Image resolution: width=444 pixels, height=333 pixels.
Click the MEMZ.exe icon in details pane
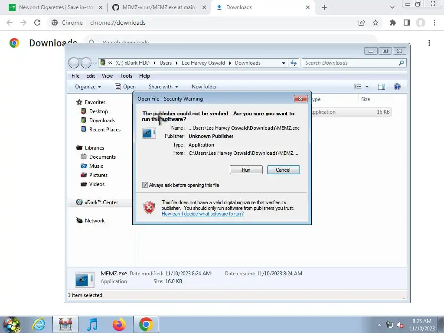pos(85,279)
